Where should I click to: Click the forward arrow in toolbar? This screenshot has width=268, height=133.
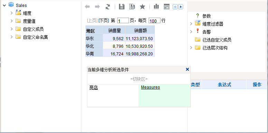tap(98, 7)
